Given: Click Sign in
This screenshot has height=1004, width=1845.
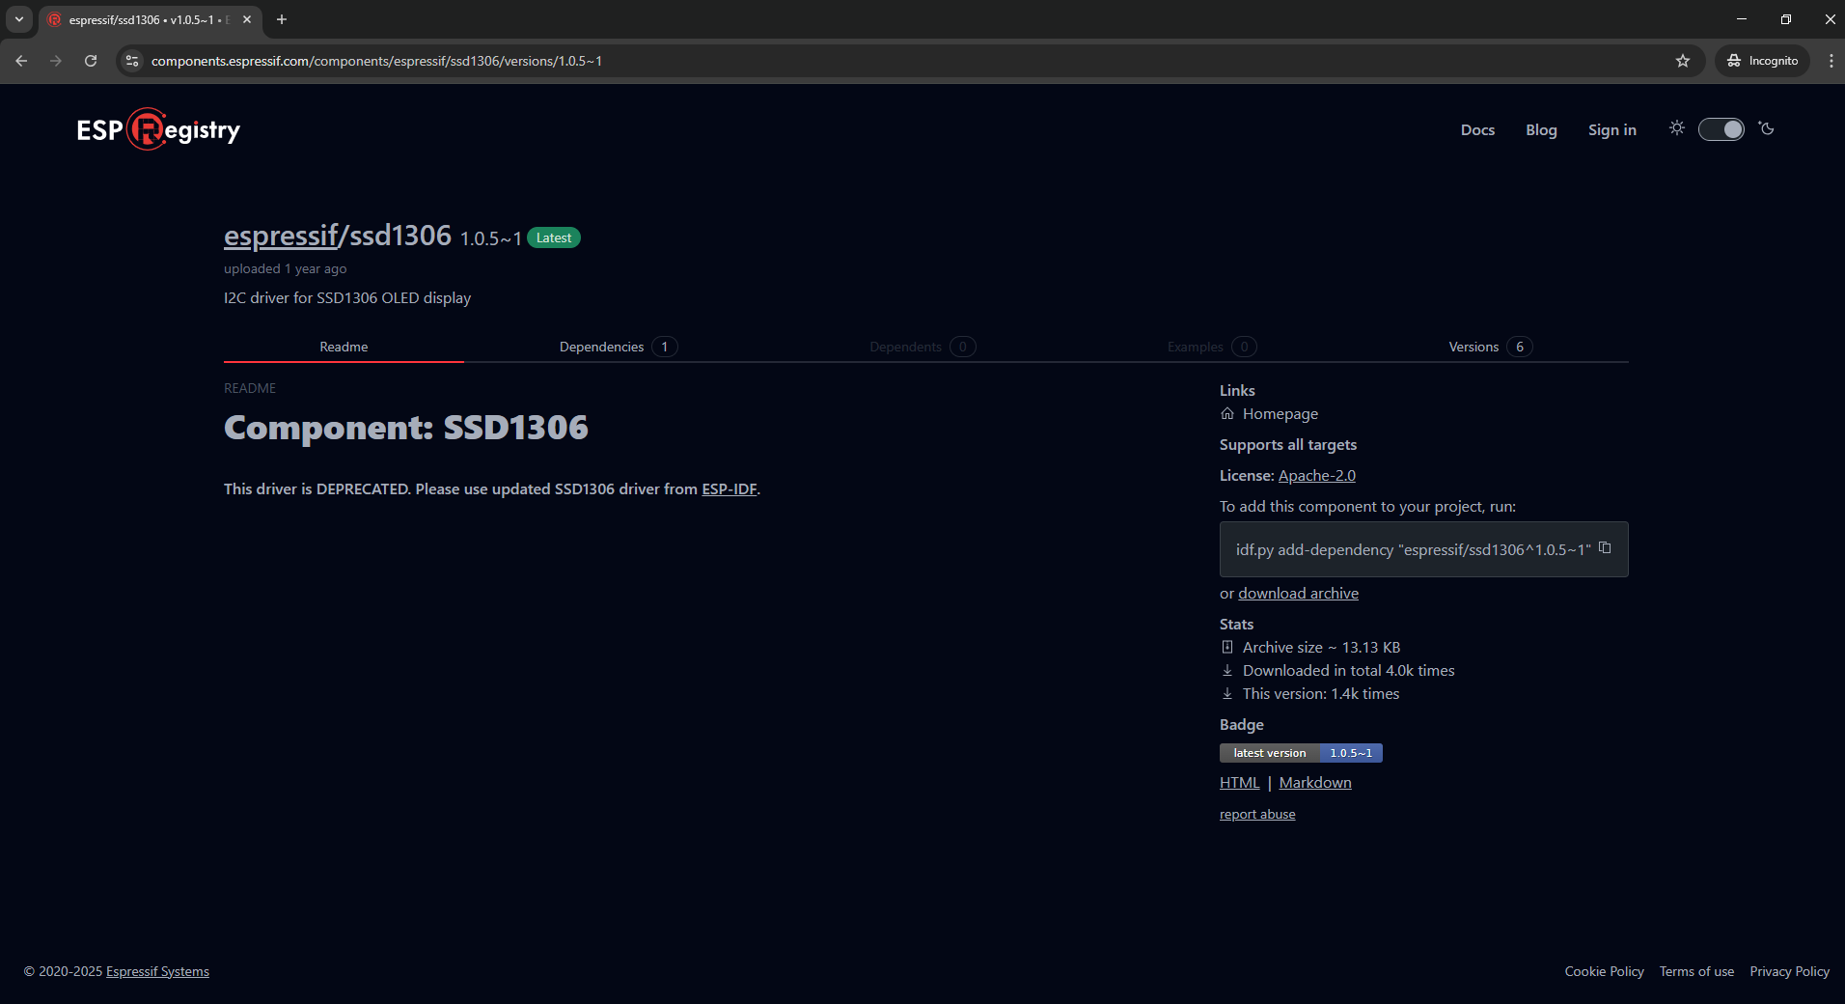Looking at the screenshot, I should coord(1612,130).
